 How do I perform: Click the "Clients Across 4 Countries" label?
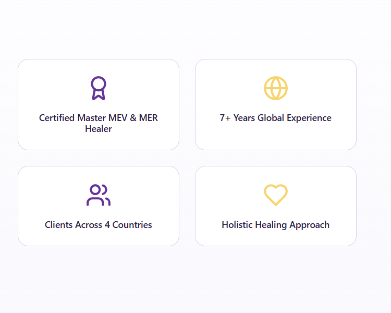(x=99, y=225)
